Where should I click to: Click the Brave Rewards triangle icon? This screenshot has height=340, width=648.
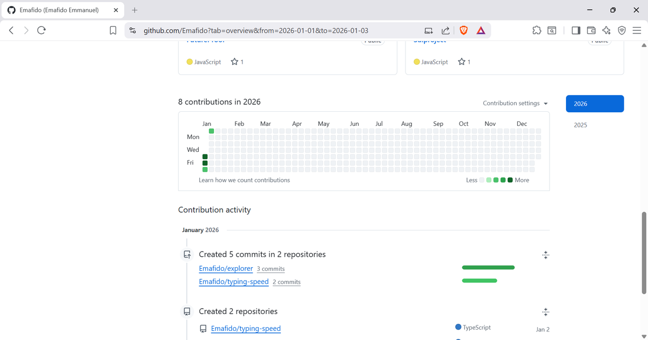pos(481,31)
